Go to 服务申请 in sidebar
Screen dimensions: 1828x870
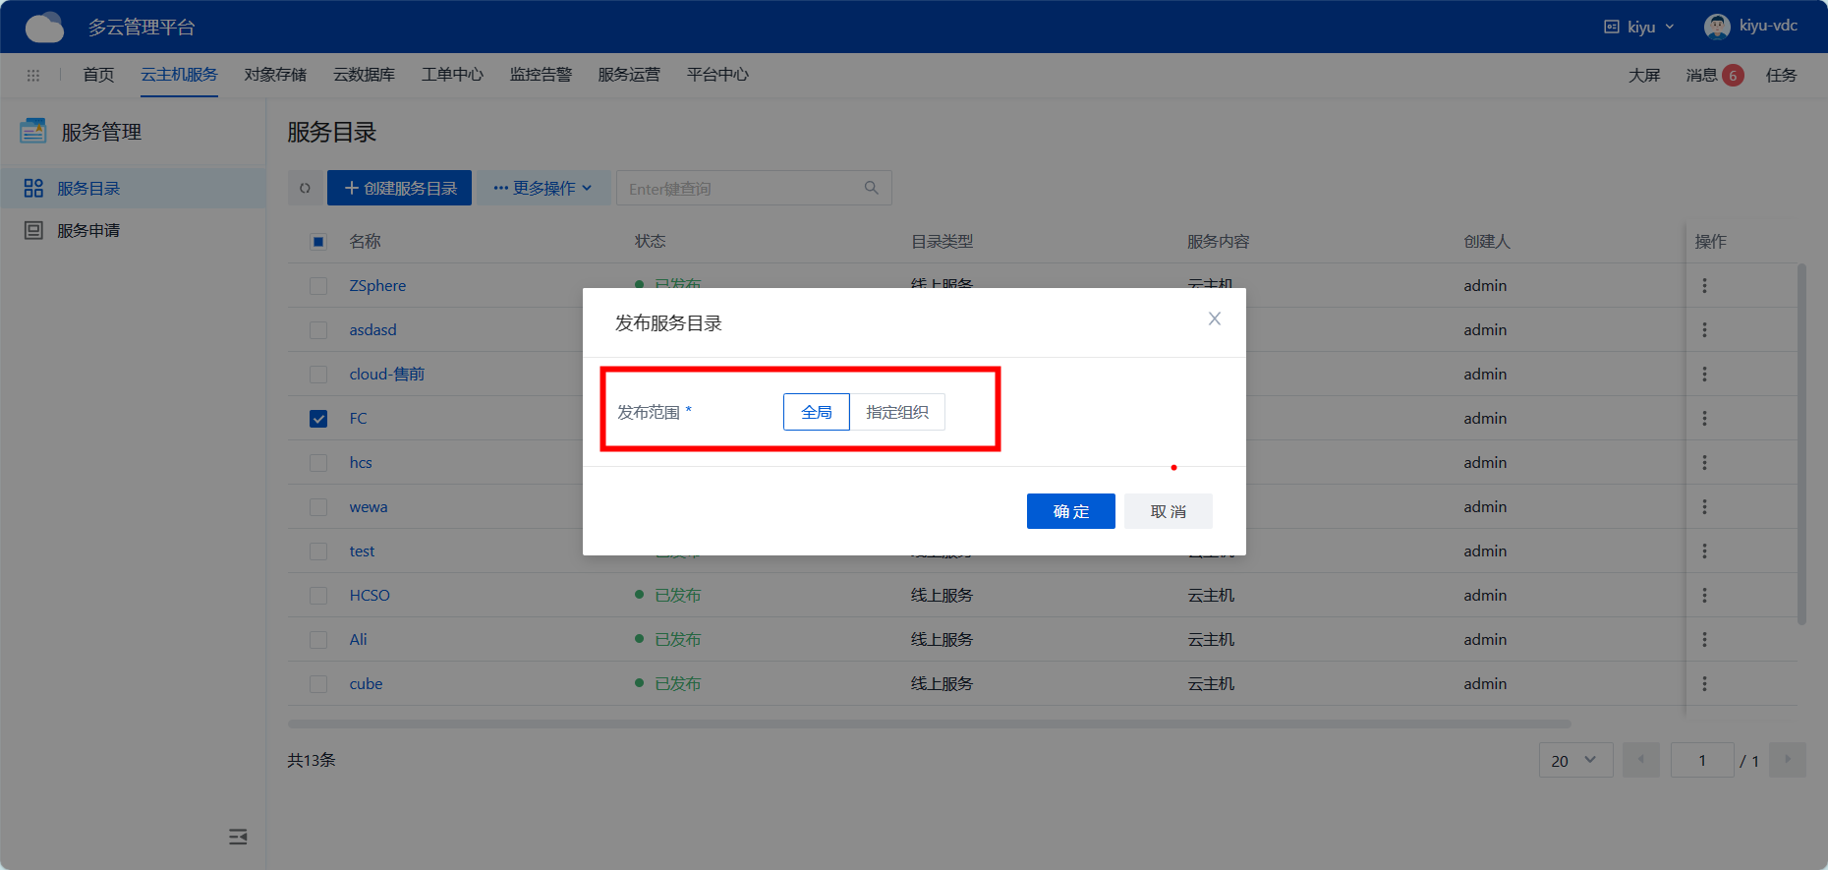(88, 230)
